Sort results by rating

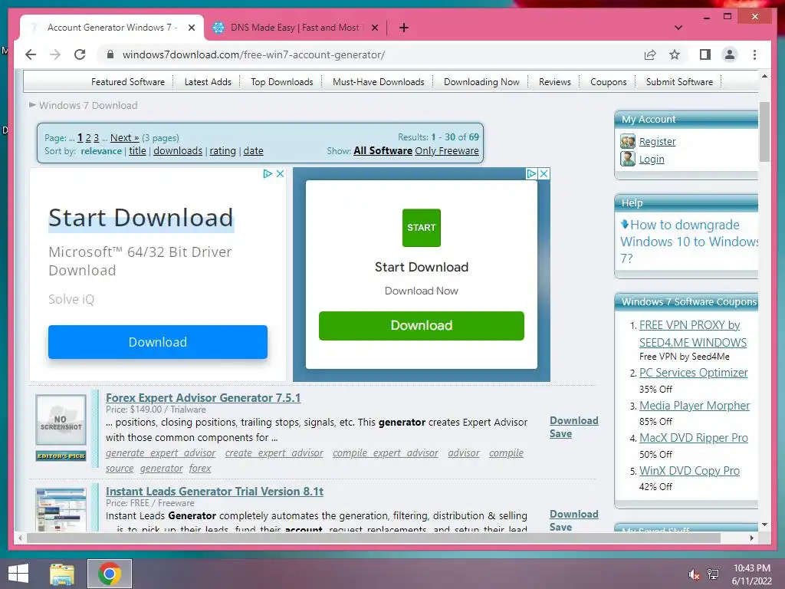(x=223, y=151)
